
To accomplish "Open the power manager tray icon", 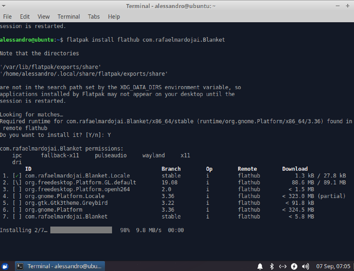I will point(294,266).
